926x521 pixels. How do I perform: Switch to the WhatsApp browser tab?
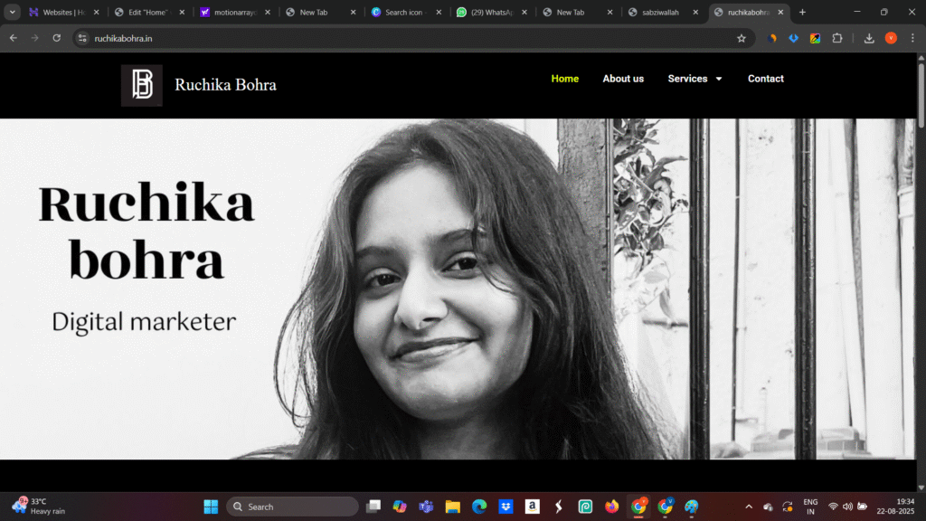pos(490,13)
